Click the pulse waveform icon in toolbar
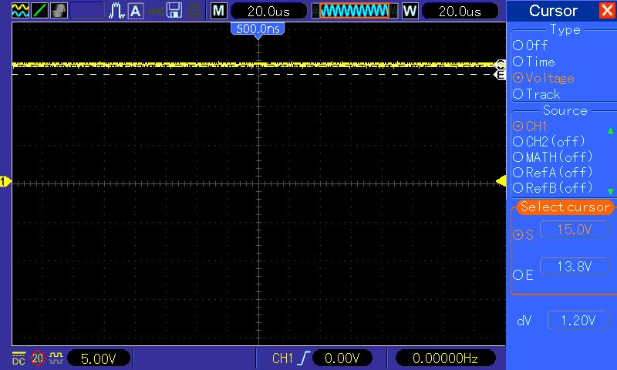This screenshot has width=617, height=370. (x=116, y=11)
